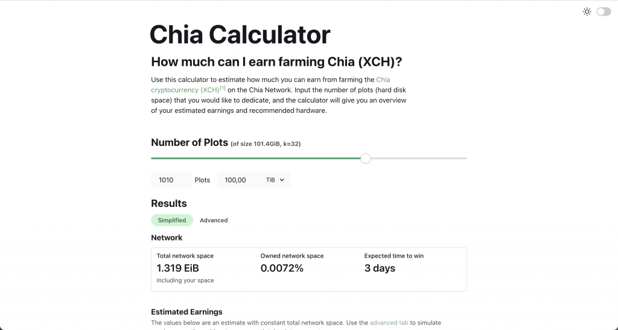This screenshot has width=618, height=330.
Task: Click the sun light-mode icon
Action: point(587,12)
